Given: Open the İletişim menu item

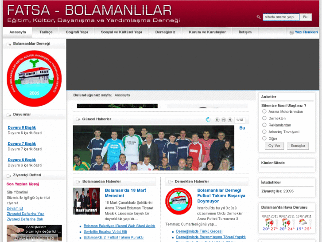Looking at the screenshot, I should (x=245, y=32).
